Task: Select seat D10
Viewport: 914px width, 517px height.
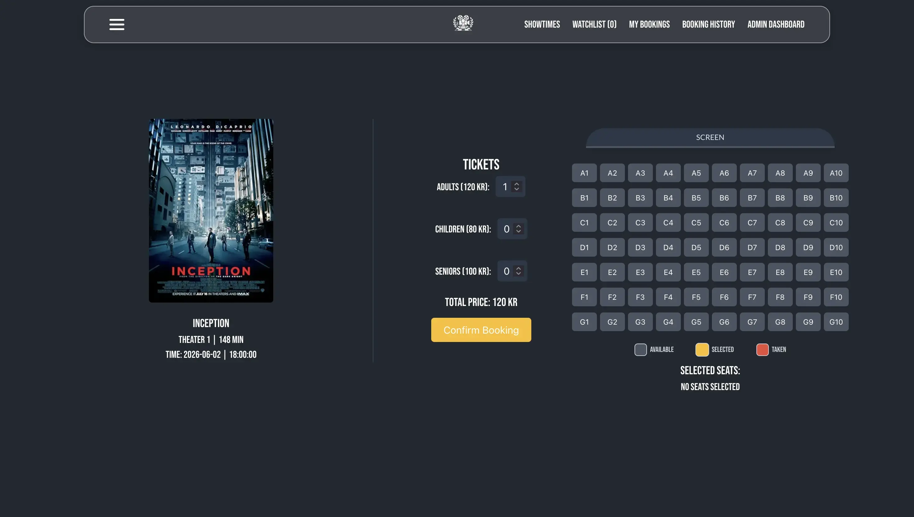Action: click(x=836, y=248)
